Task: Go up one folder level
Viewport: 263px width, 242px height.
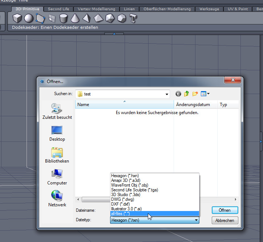Action: (x=186, y=94)
